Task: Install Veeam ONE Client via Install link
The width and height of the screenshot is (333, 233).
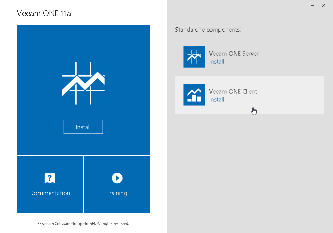Action: pos(217,100)
